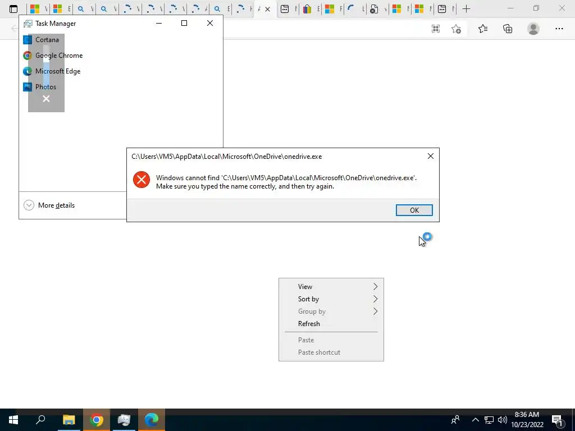Switch to Microsoft Edge on the taskbar
Screen dimensions: 575x431
[152, 420]
